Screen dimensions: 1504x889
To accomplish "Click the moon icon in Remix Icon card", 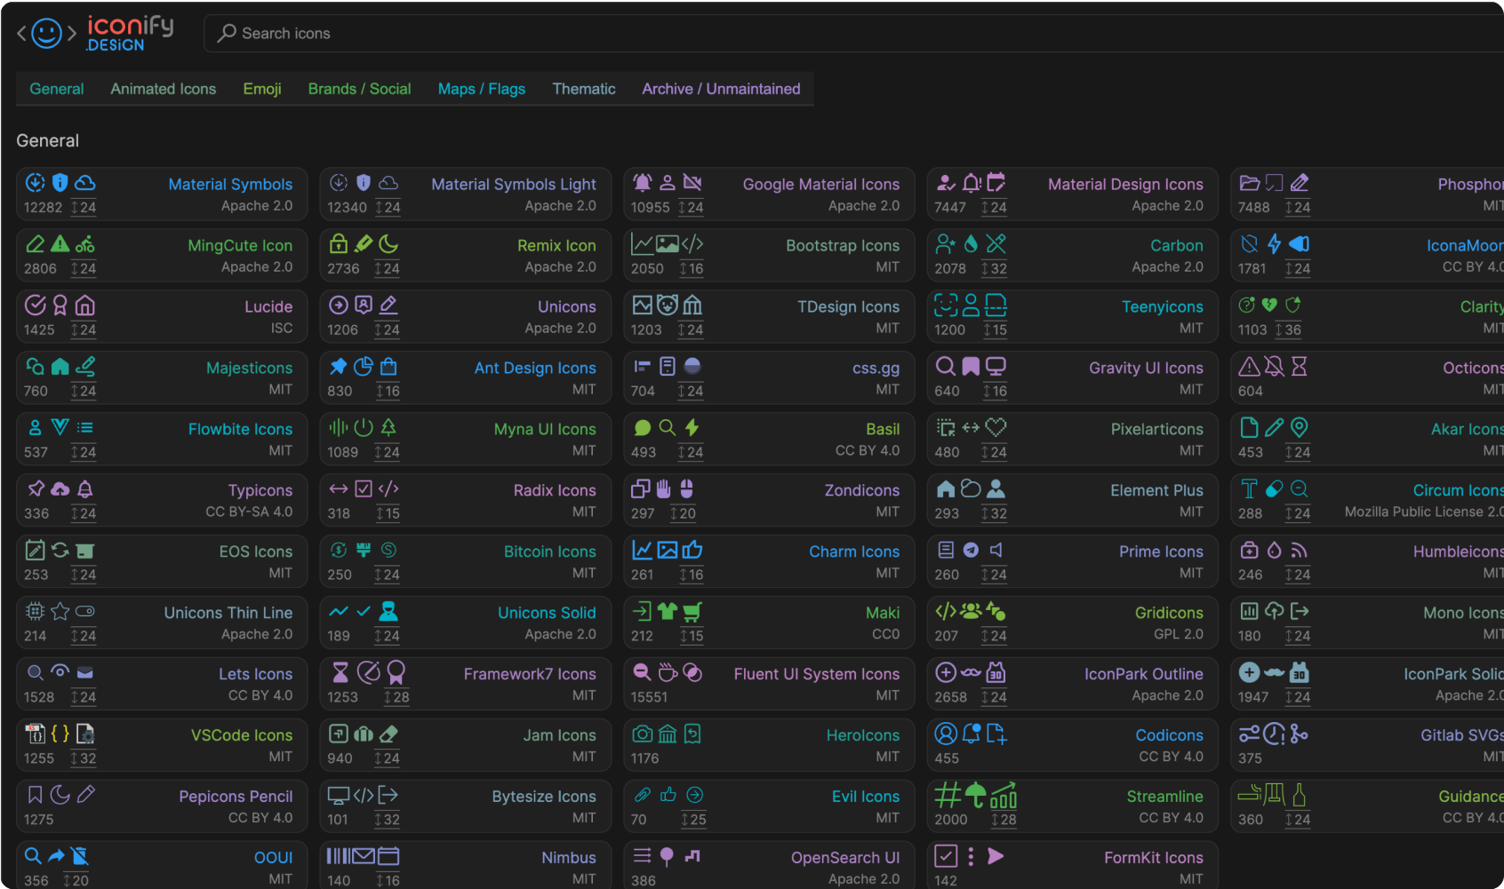I will pyautogui.click(x=388, y=244).
